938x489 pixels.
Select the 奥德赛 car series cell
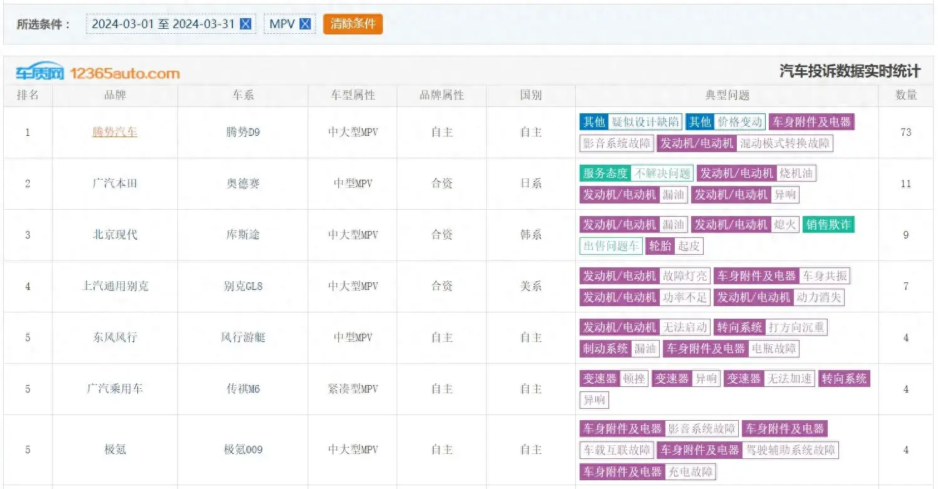(242, 183)
